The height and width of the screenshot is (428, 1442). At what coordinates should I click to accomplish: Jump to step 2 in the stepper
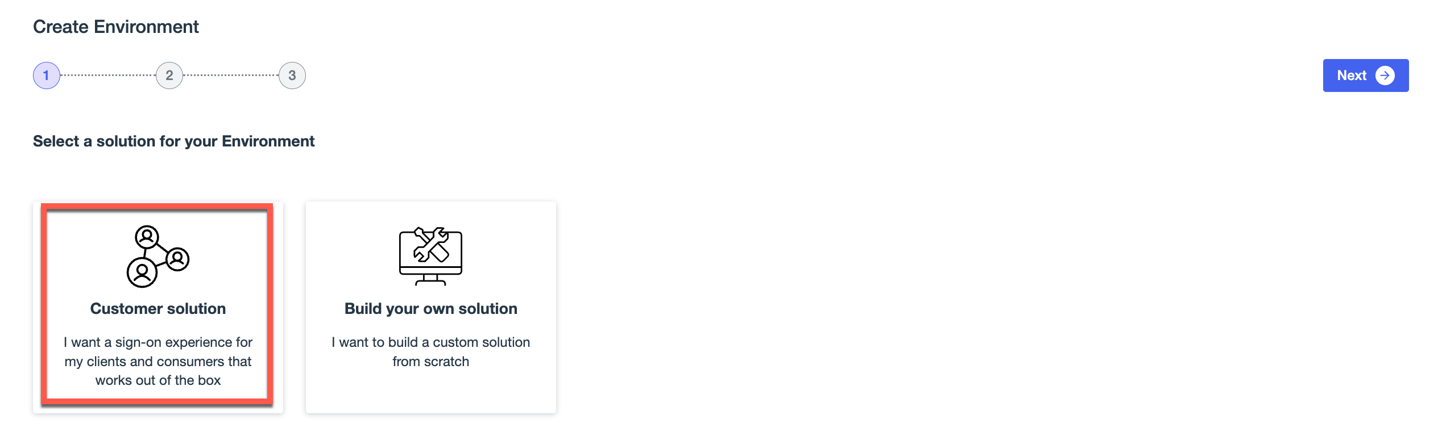pos(169,75)
